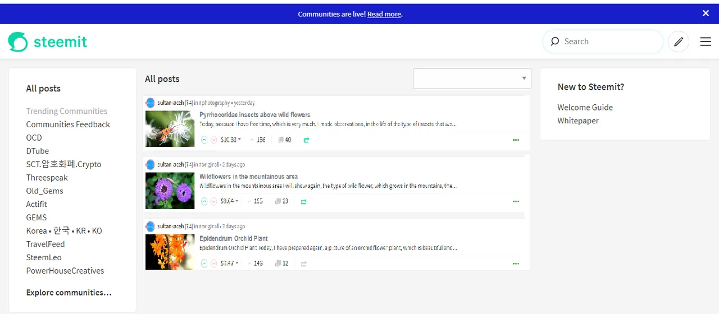Image resolution: width=719 pixels, height=314 pixels.
Task: Upvote the Epidendrum Orchid Plant post
Action: (204, 263)
